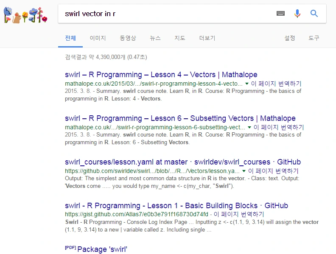Viewport: 336px width, 254px height.
Task: Click the snippet 'Lesson: 6 - Subsetting Vectors.'
Action: [x=151, y=142]
